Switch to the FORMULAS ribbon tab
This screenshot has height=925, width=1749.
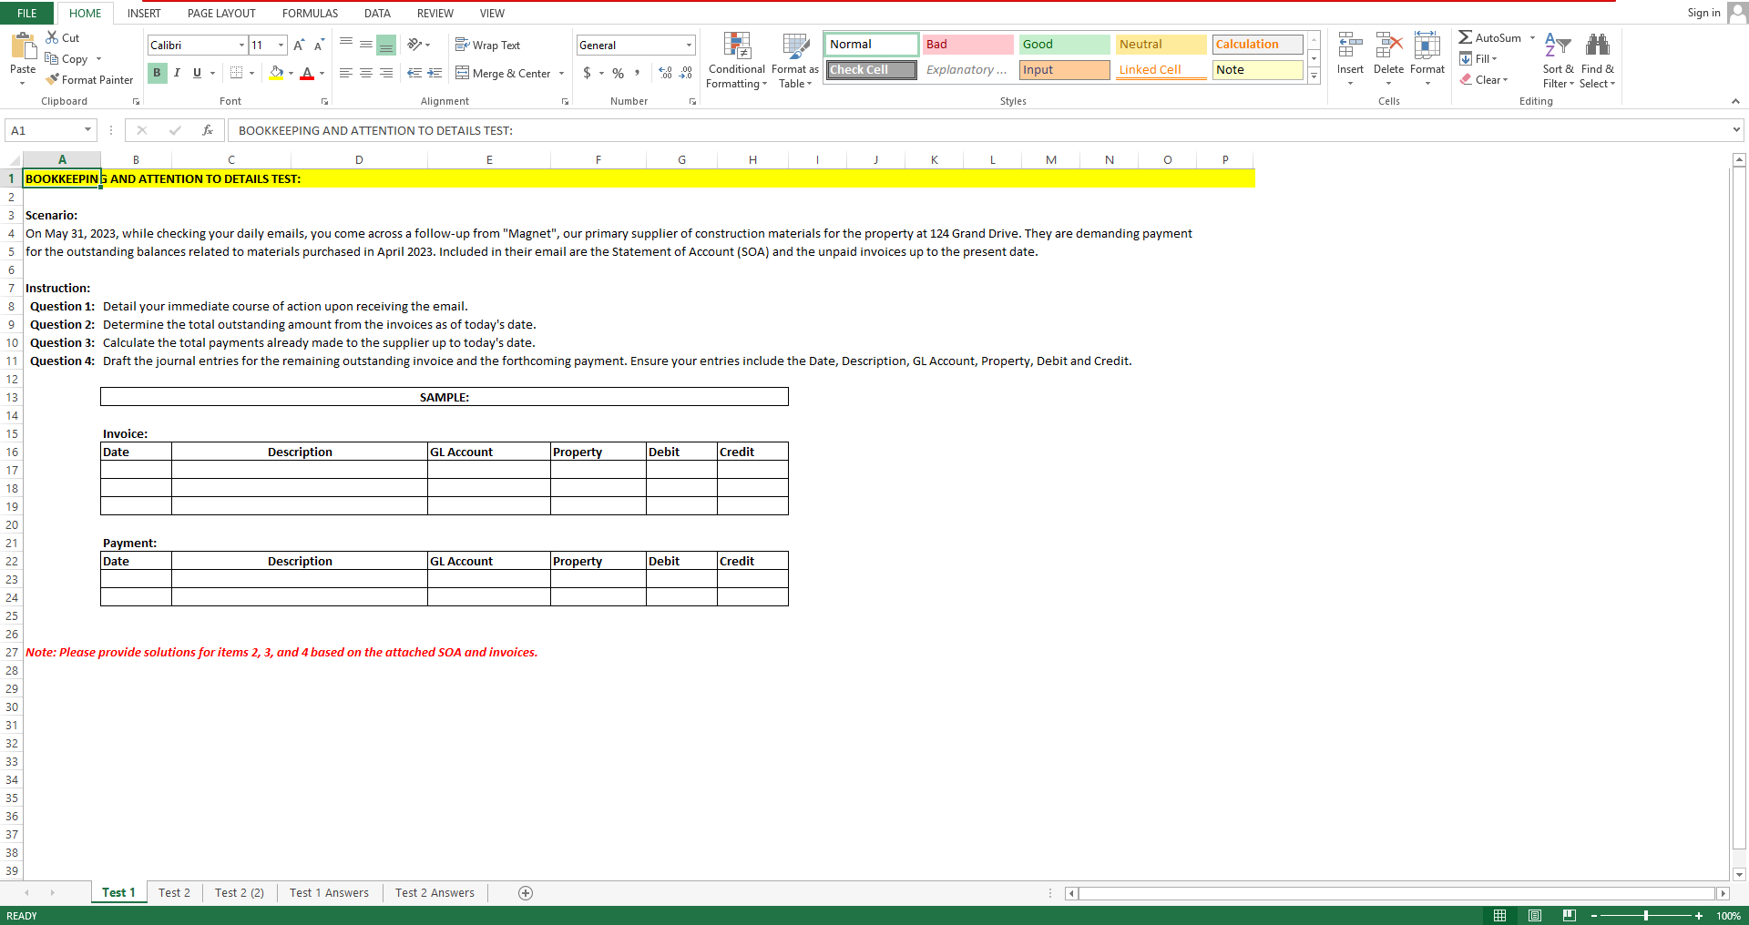pos(309,13)
